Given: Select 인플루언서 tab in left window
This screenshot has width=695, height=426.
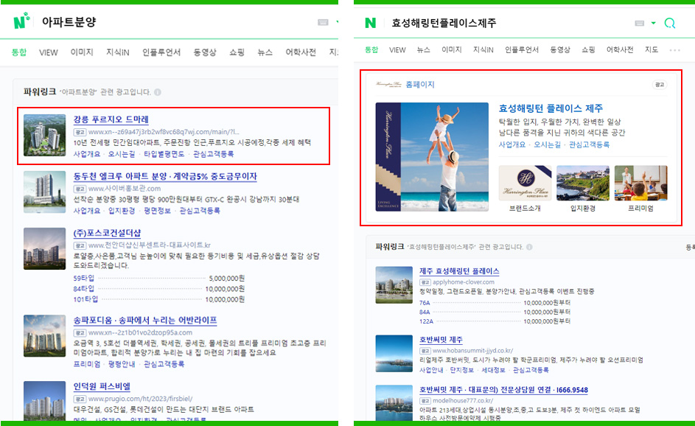Looking at the screenshot, I should click(x=161, y=52).
